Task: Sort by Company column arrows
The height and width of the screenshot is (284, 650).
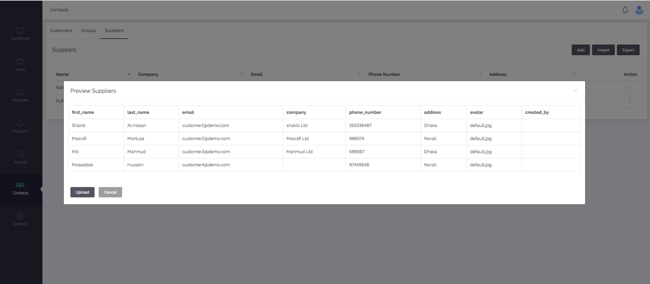Action: point(242,75)
